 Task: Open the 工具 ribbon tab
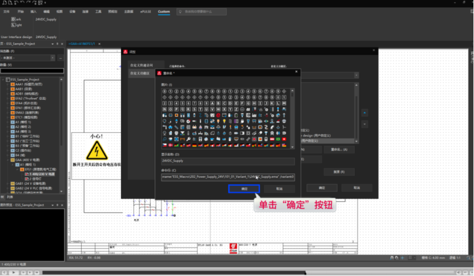[x=98, y=12]
